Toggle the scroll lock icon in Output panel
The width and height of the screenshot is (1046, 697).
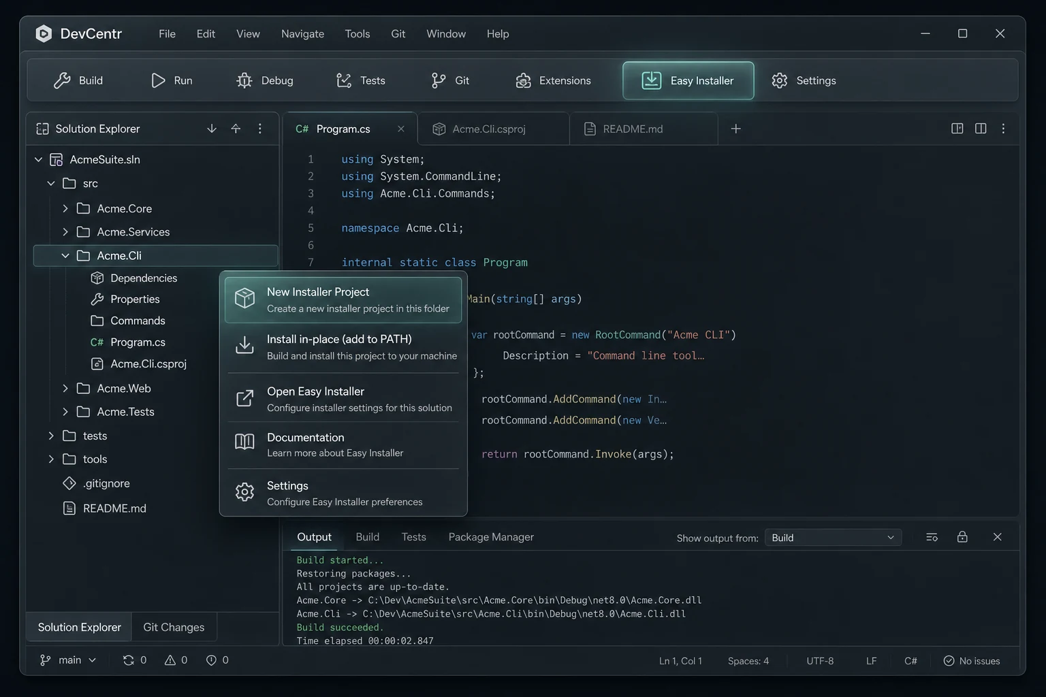click(x=962, y=537)
